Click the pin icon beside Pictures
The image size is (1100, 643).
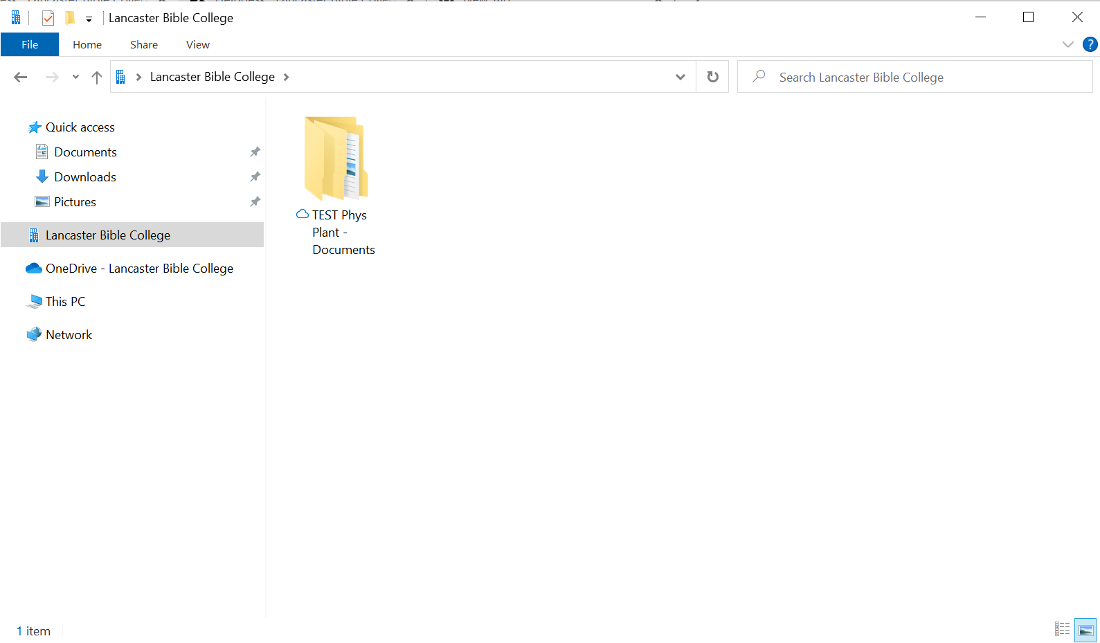[x=255, y=201]
